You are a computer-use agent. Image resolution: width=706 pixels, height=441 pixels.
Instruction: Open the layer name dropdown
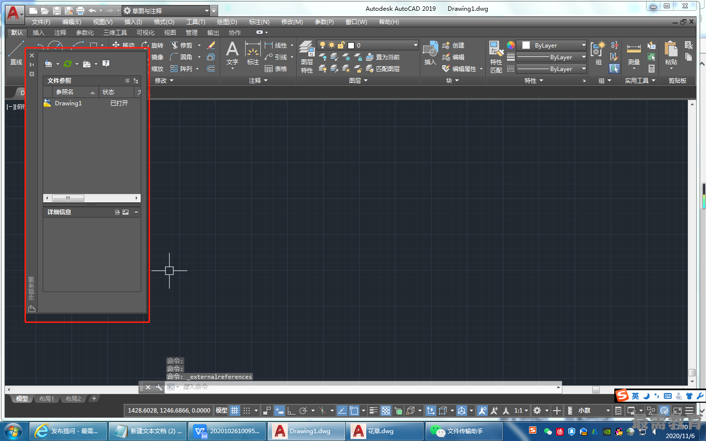[368, 45]
